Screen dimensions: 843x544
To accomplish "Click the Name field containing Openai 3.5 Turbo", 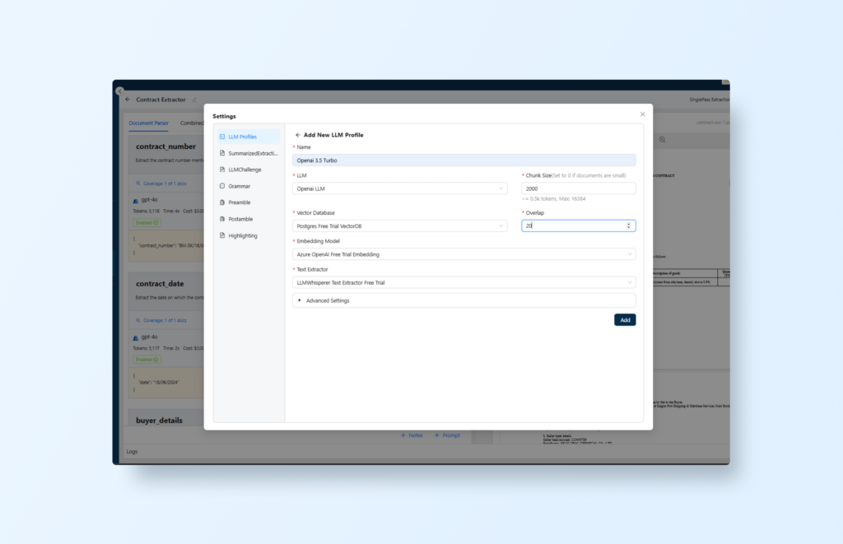I will pyautogui.click(x=463, y=160).
